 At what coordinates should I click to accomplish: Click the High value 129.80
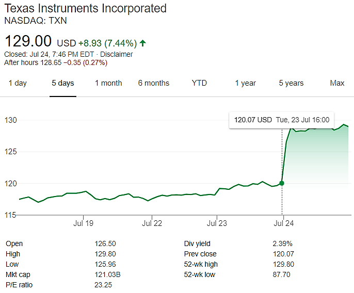point(105,254)
